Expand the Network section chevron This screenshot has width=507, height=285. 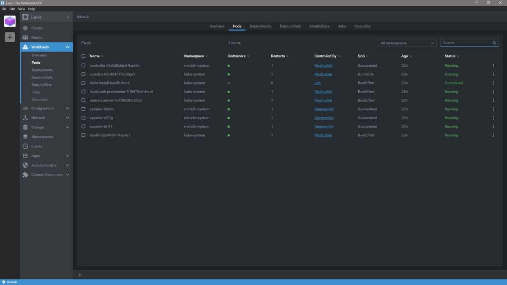[68, 118]
